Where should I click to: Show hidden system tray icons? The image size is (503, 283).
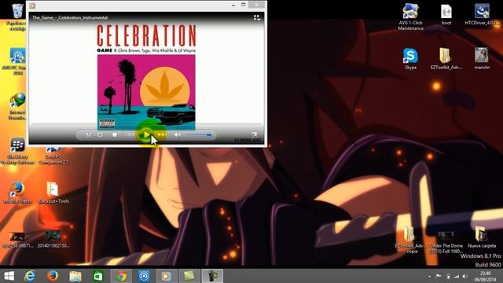(x=430, y=276)
